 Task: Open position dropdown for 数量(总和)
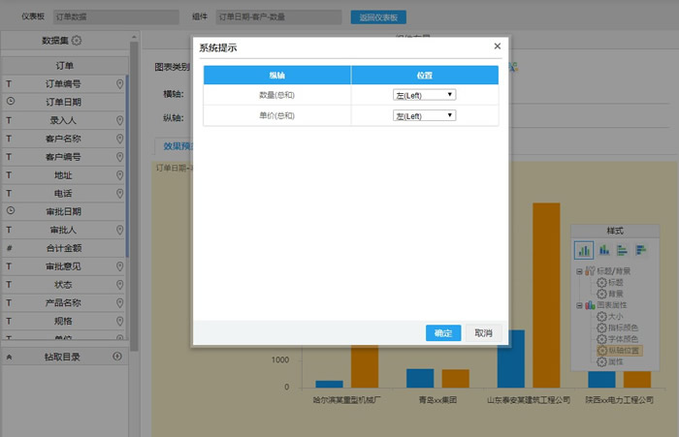click(x=424, y=94)
